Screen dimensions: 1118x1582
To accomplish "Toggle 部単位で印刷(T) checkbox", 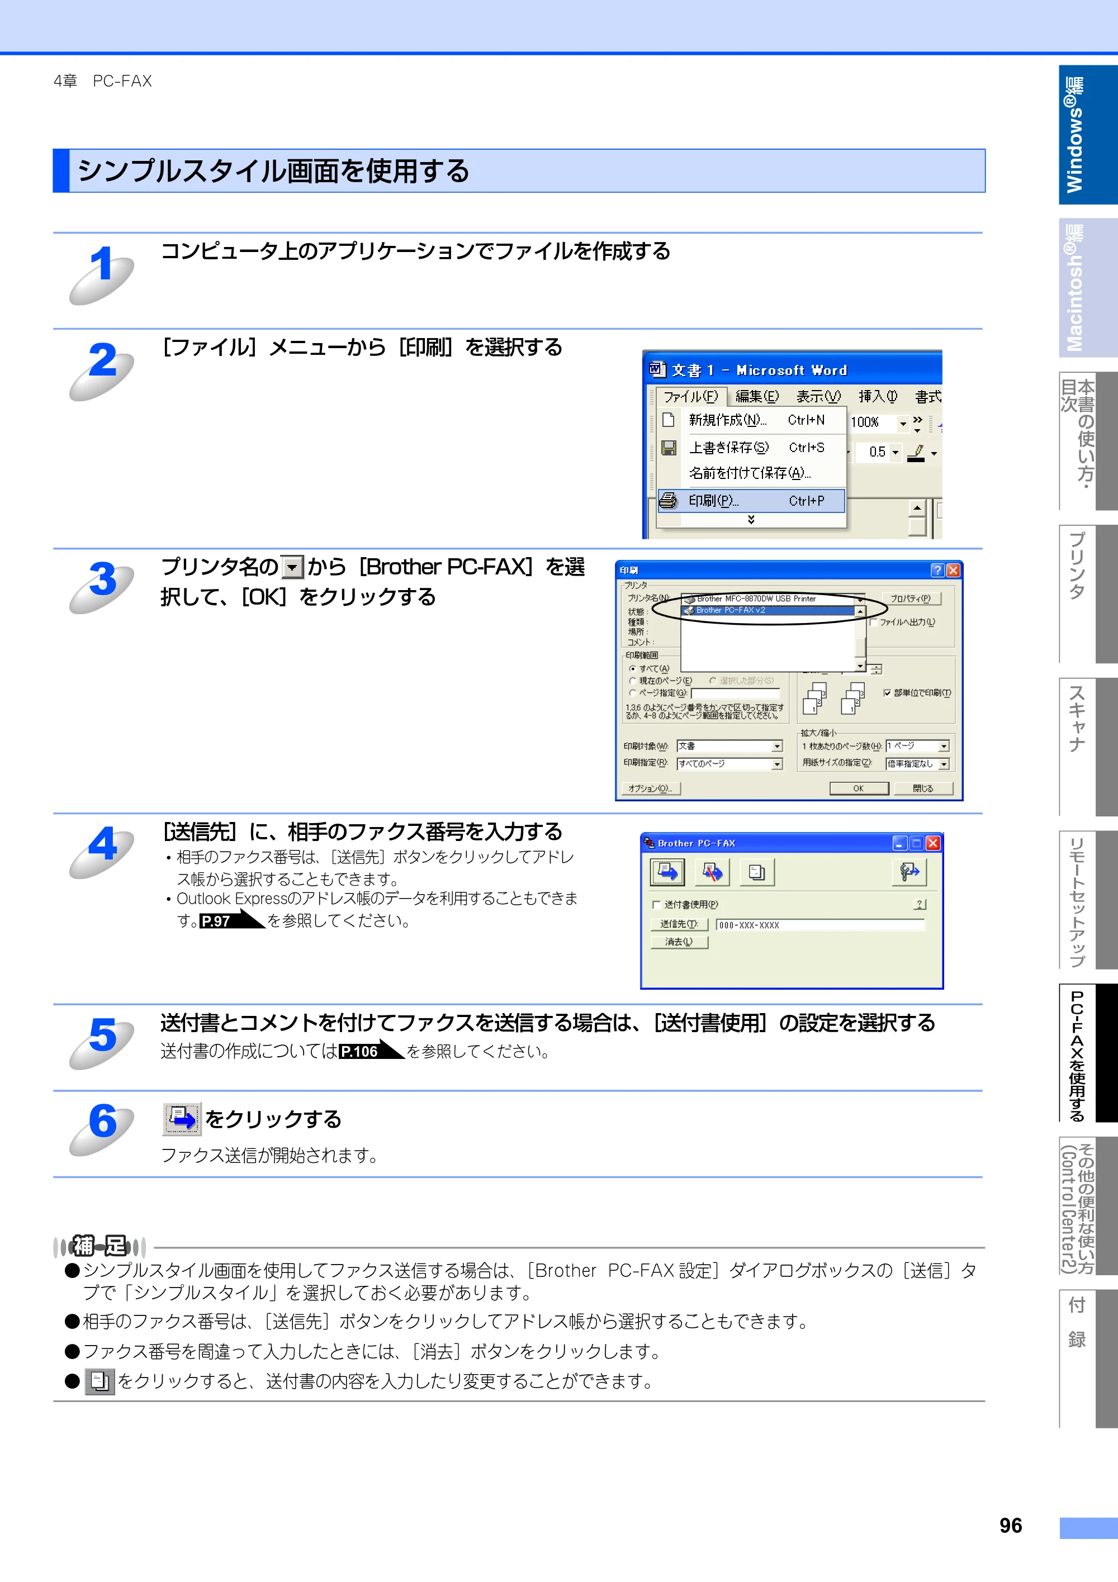I will tap(887, 692).
